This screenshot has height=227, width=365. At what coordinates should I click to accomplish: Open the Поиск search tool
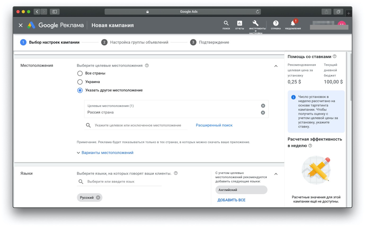(x=226, y=25)
